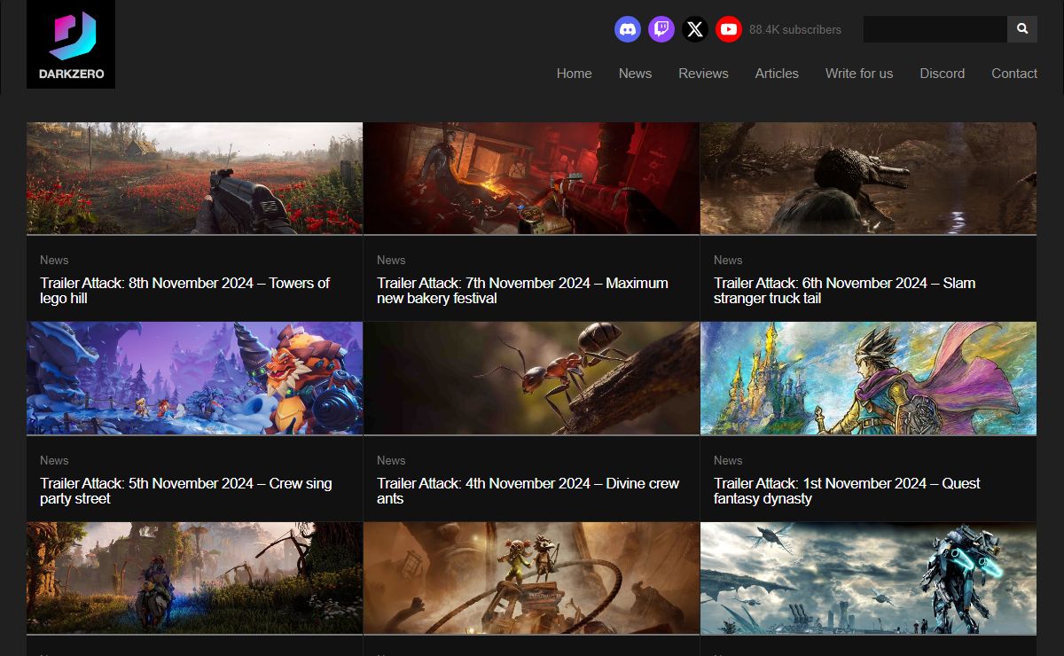Viewport: 1064px width, 656px height.
Task: Open the YouTube channel icon
Action: (x=729, y=29)
